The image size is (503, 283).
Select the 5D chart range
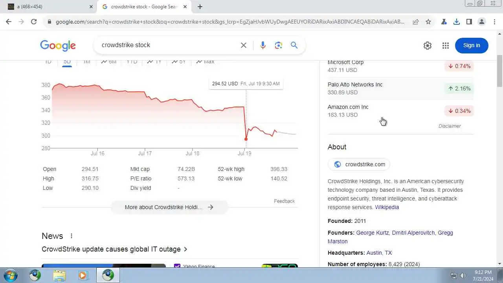click(x=67, y=62)
